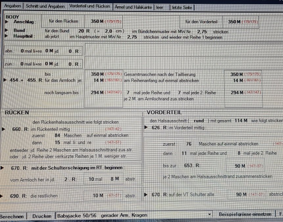283x222 pixels.
Task: Click the arrow marker beside 454. + 455. R
Action: [x=4, y=80]
